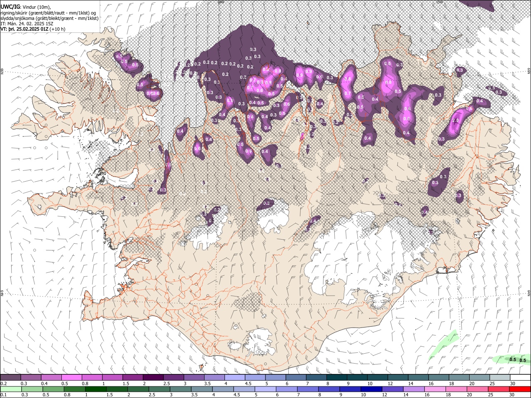Select the dark teal 8–9 upper legend swatch
The width and height of the screenshot is (531, 398).
(336, 378)
